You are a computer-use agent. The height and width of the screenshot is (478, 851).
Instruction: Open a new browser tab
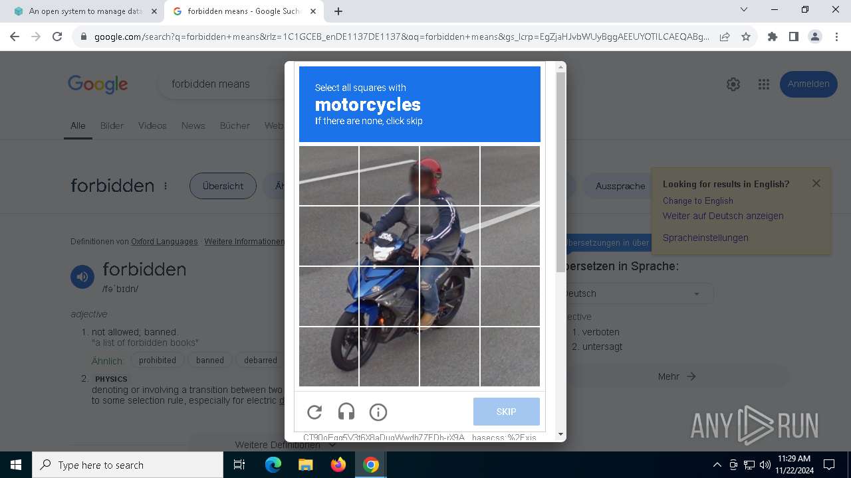point(338,11)
